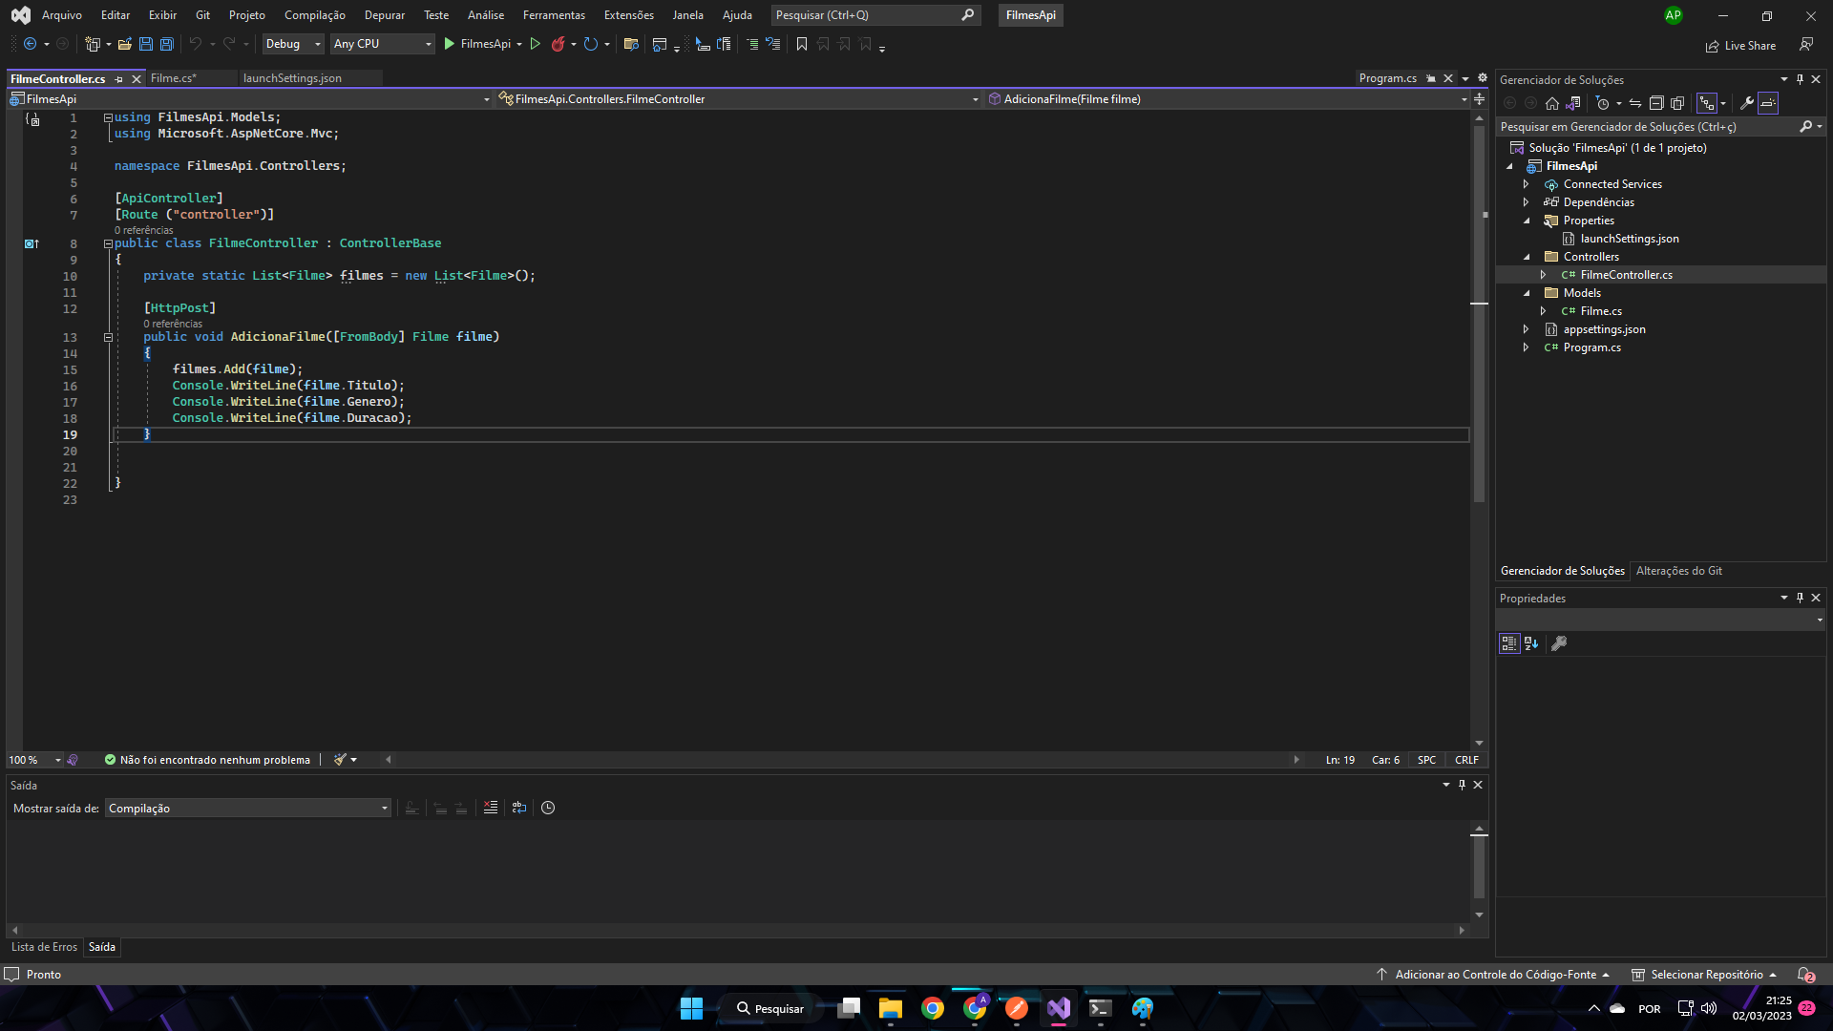The height and width of the screenshot is (1031, 1833).
Task: Click the Navigate Backward arrow icon
Action: pyautogui.click(x=31, y=44)
